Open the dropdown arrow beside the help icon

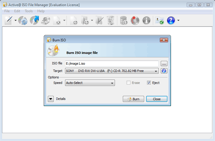click(x=178, y=21)
